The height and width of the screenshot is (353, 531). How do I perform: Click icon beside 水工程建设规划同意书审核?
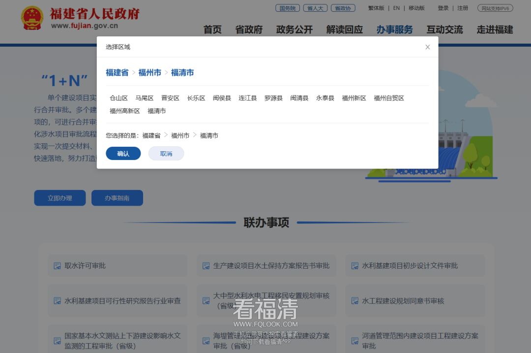355,301
